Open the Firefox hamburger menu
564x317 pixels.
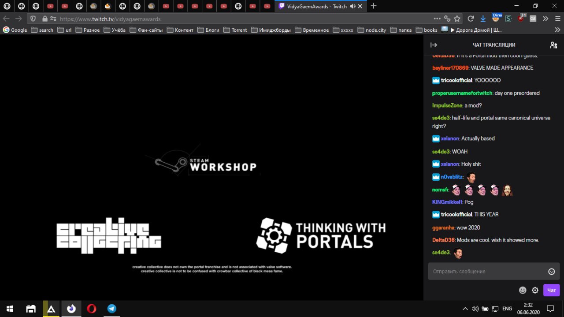pyautogui.click(x=557, y=19)
